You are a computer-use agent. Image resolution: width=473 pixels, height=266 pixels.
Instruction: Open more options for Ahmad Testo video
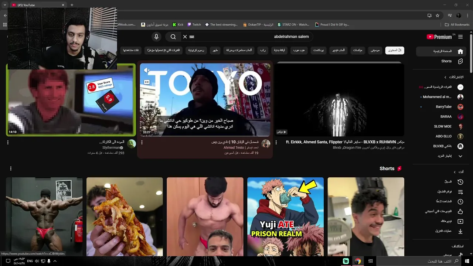(x=142, y=142)
